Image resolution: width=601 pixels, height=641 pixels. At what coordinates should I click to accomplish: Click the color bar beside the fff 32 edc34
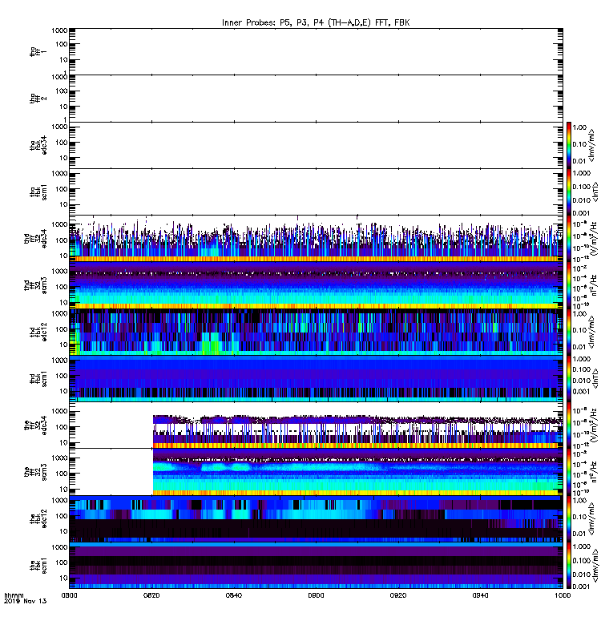[569, 425]
